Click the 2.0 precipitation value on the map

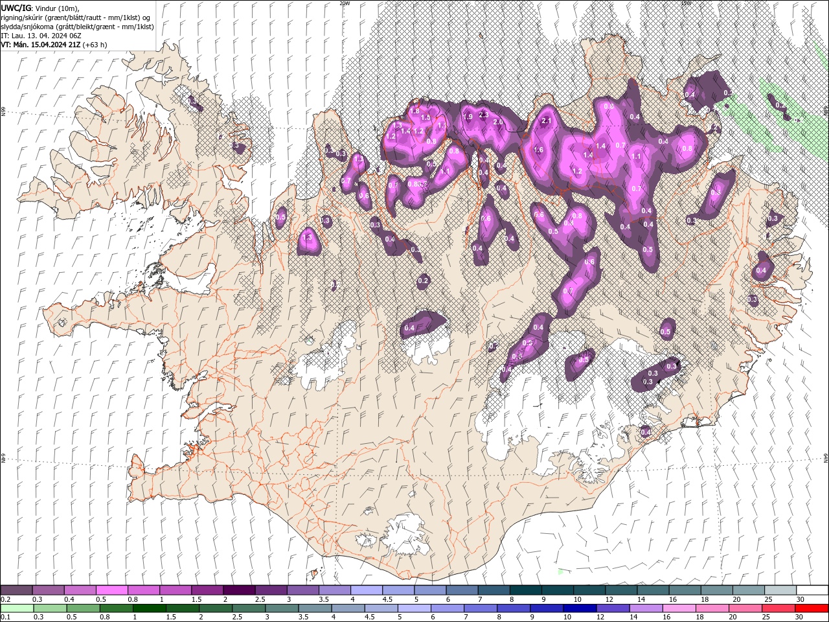click(498, 122)
